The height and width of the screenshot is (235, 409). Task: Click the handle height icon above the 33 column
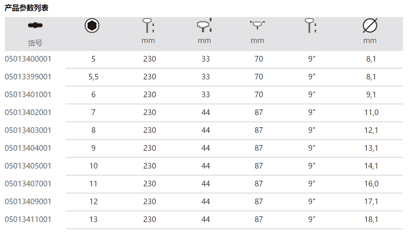(204, 26)
